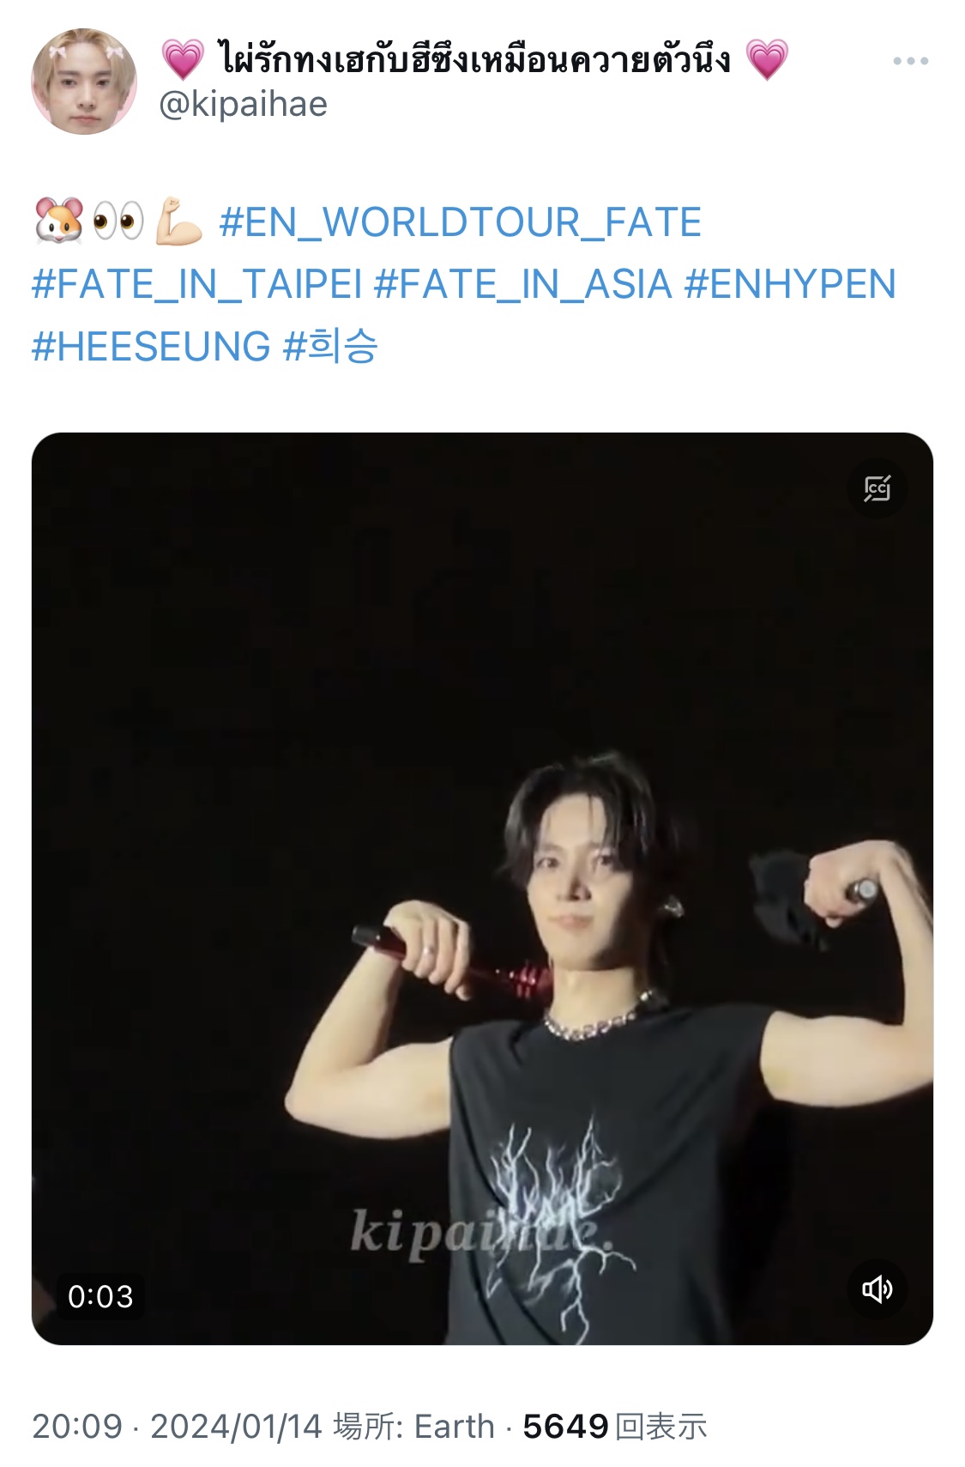Image resolution: width=965 pixels, height=1467 pixels.
Task: Open hashtag #FATE_IN_TAIPEI
Action: click(197, 284)
